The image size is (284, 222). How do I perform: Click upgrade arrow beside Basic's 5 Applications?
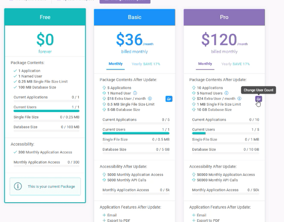(x=104, y=88)
